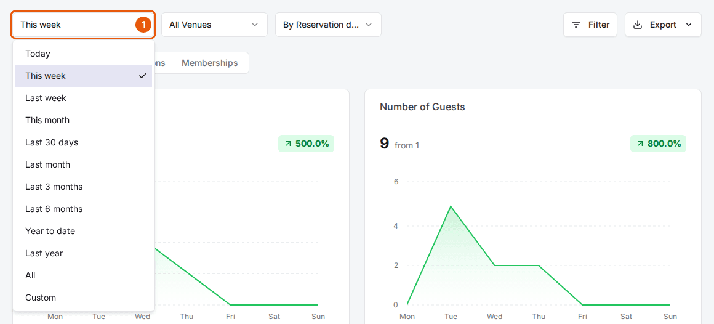Select Last week from the list
This screenshot has width=714, height=324.
[84, 98]
